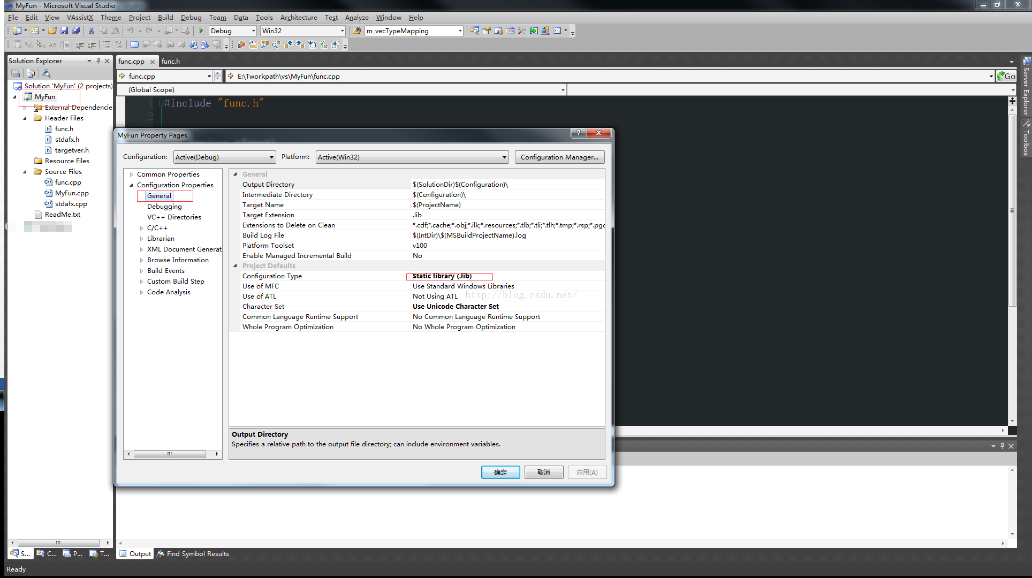Open the Platform dropdown Active(Win32)
Screen dimensions: 1032x578
pos(412,157)
